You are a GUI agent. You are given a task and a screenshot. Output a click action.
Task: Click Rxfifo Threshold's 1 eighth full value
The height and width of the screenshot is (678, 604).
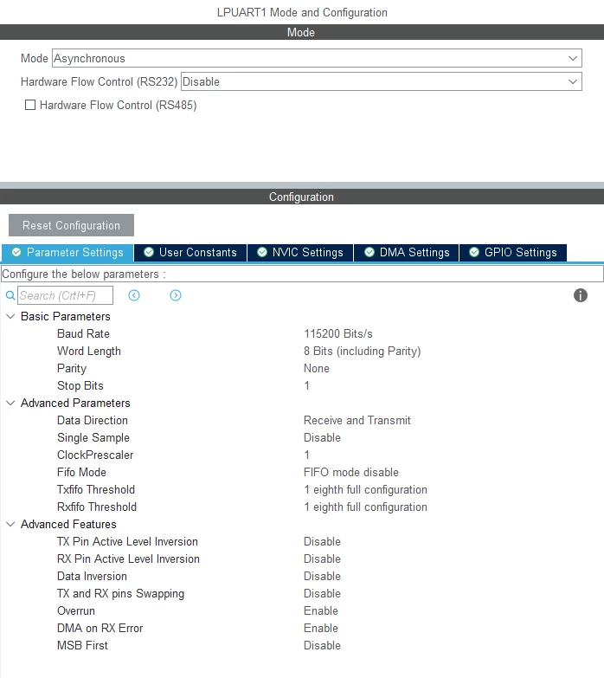coord(365,507)
